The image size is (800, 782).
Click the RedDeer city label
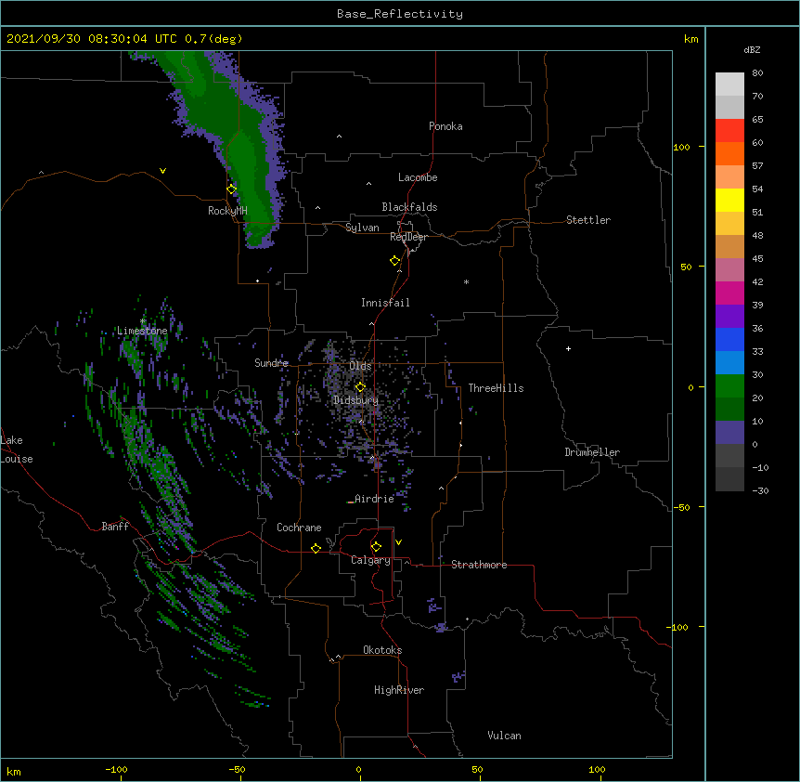click(x=408, y=237)
